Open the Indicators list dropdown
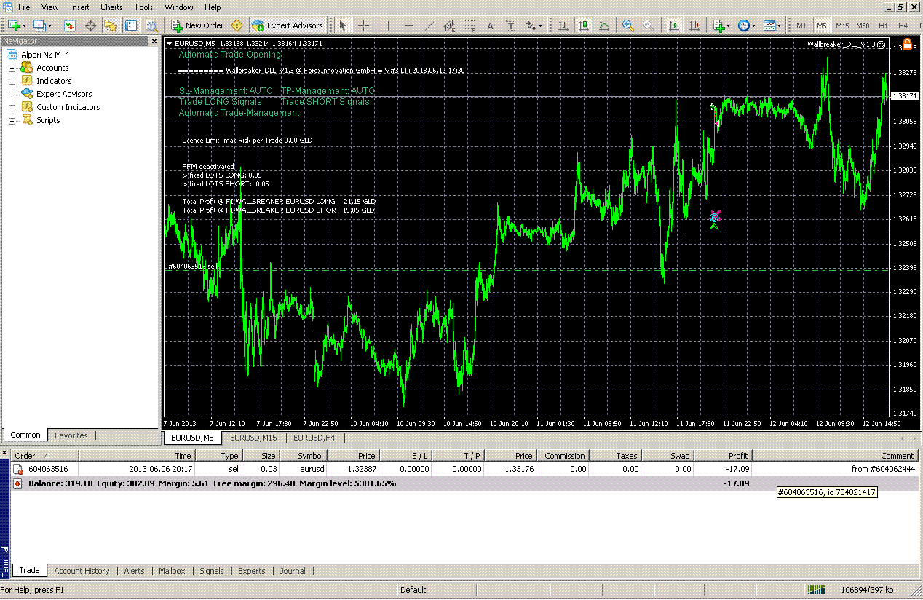 click(721, 25)
